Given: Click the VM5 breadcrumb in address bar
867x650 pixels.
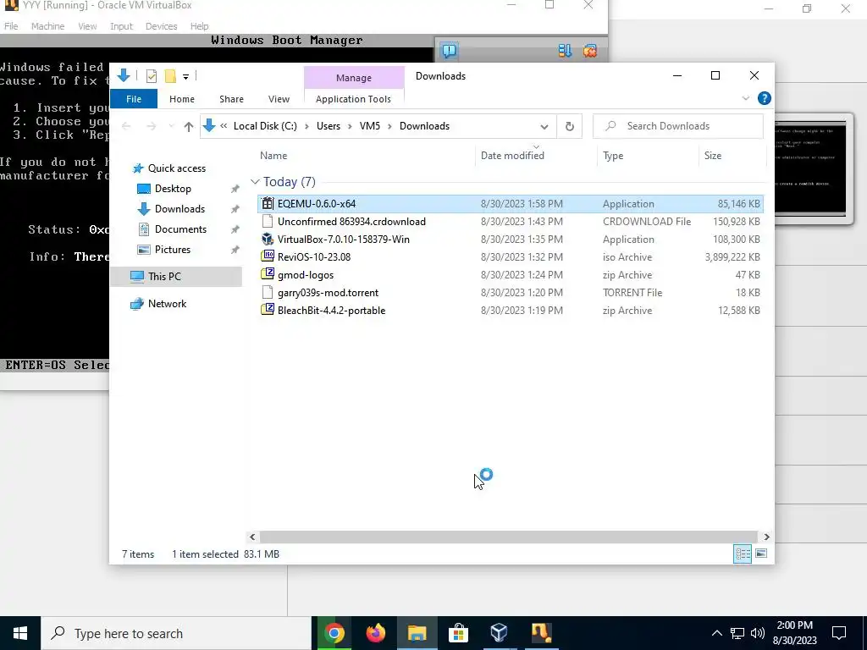Looking at the screenshot, I should (370, 126).
